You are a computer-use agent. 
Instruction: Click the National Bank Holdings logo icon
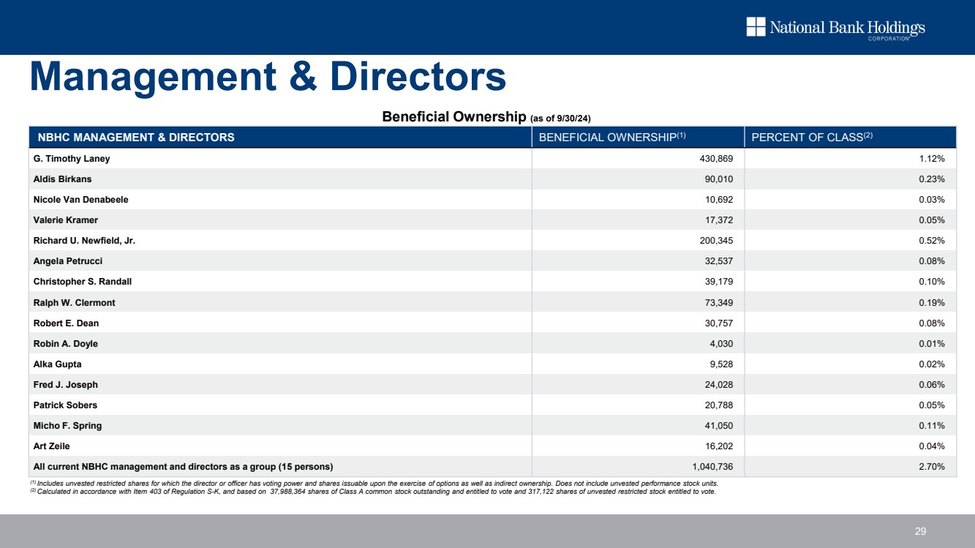coord(756,27)
